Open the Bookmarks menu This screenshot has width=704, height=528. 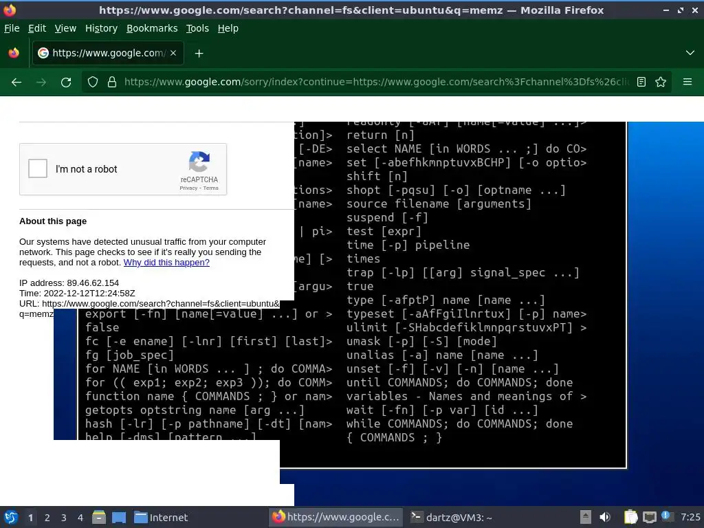coord(152,28)
